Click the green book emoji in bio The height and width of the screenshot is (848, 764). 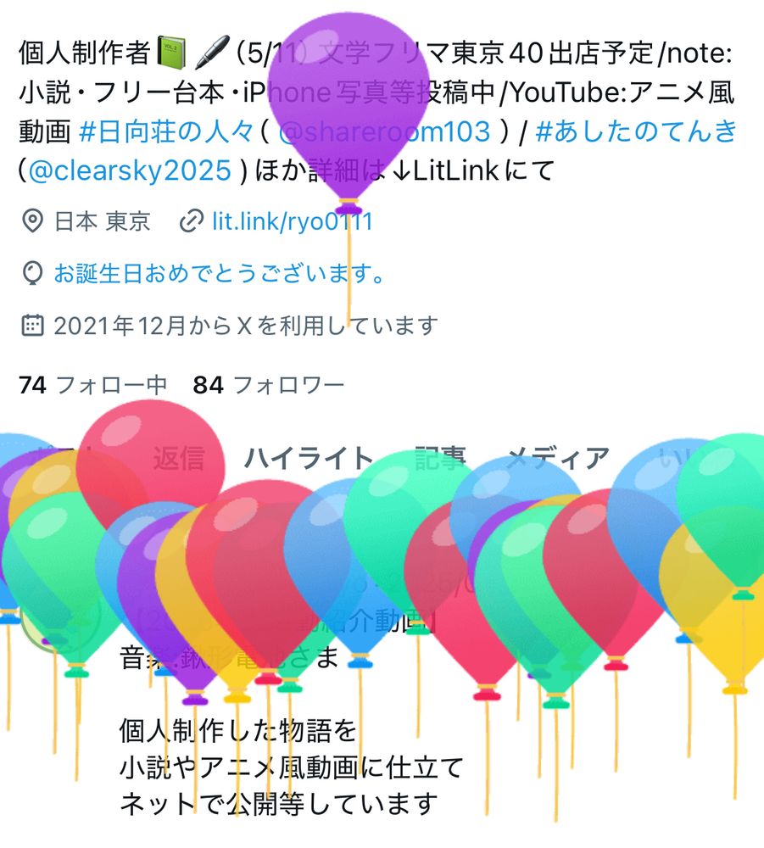pos(171,53)
